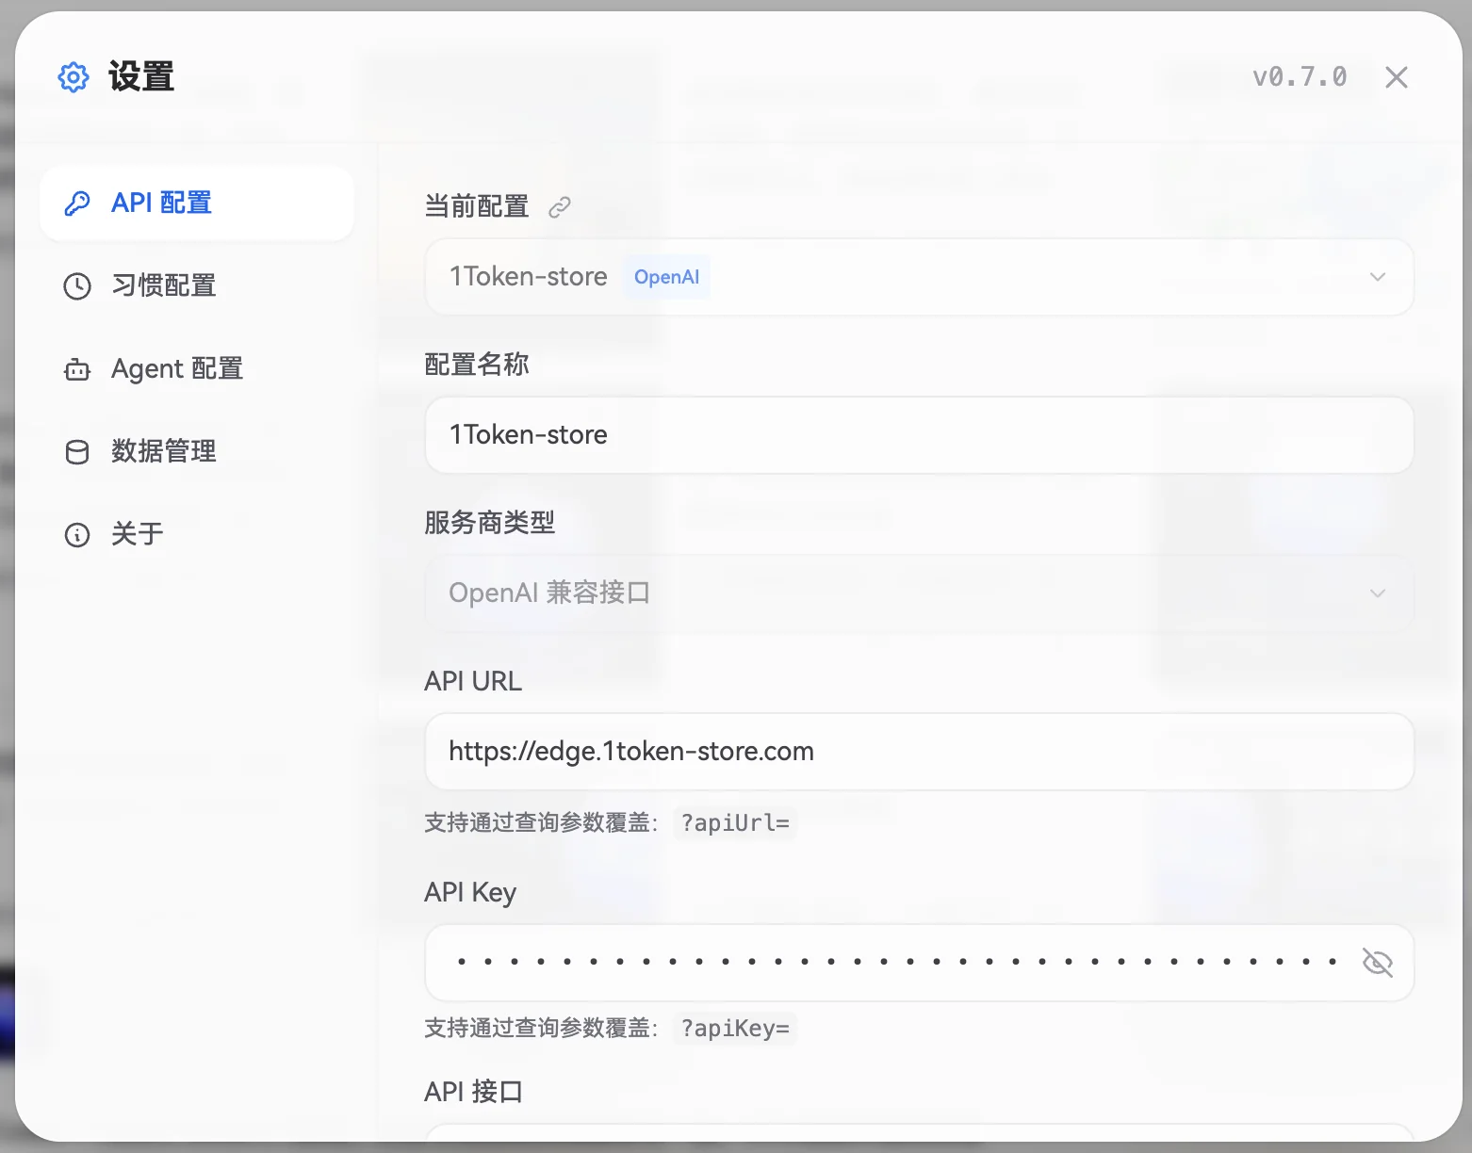Copy config link icon beside 当前配置
Viewport: 1472px width, 1153px height.
[x=560, y=207]
